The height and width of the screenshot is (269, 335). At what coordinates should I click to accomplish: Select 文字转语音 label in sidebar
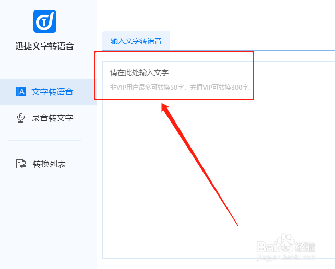tap(52, 92)
